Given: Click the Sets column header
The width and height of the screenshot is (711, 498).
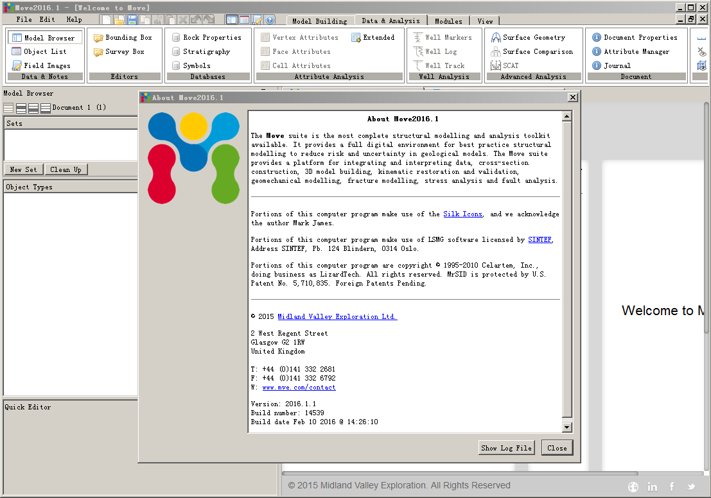Looking at the screenshot, I should pos(71,123).
